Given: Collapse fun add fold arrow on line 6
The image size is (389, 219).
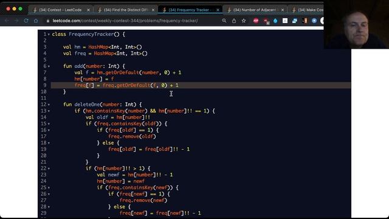Looking at the screenshot, I should 49,66.
